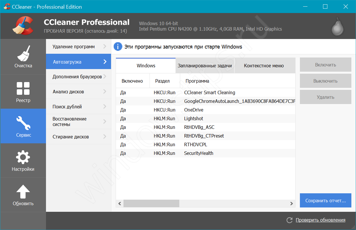Open the Очистка section broom icon
356x230 pixels.
pos(23,54)
